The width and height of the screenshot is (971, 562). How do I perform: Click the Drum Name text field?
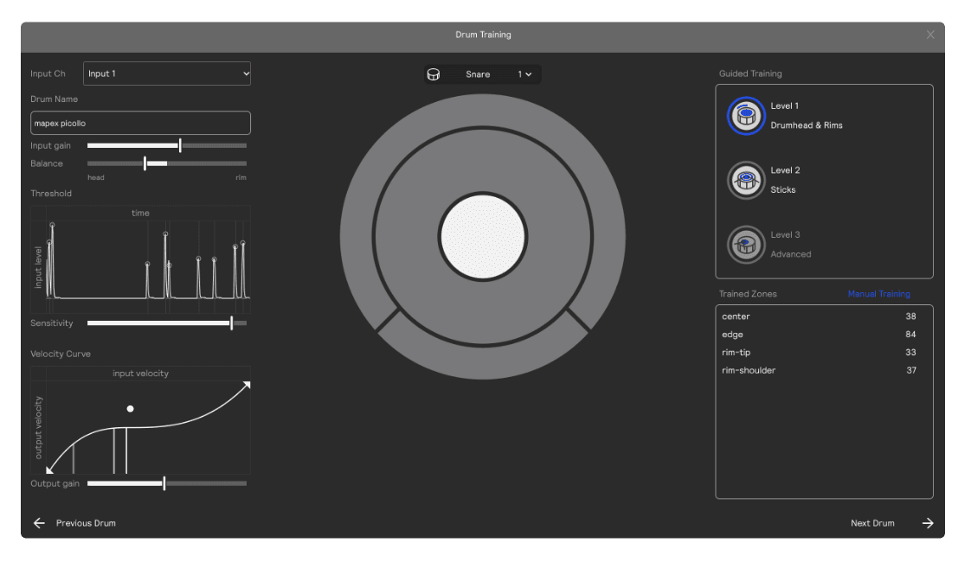pyautogui.click(x=140, y=123)
